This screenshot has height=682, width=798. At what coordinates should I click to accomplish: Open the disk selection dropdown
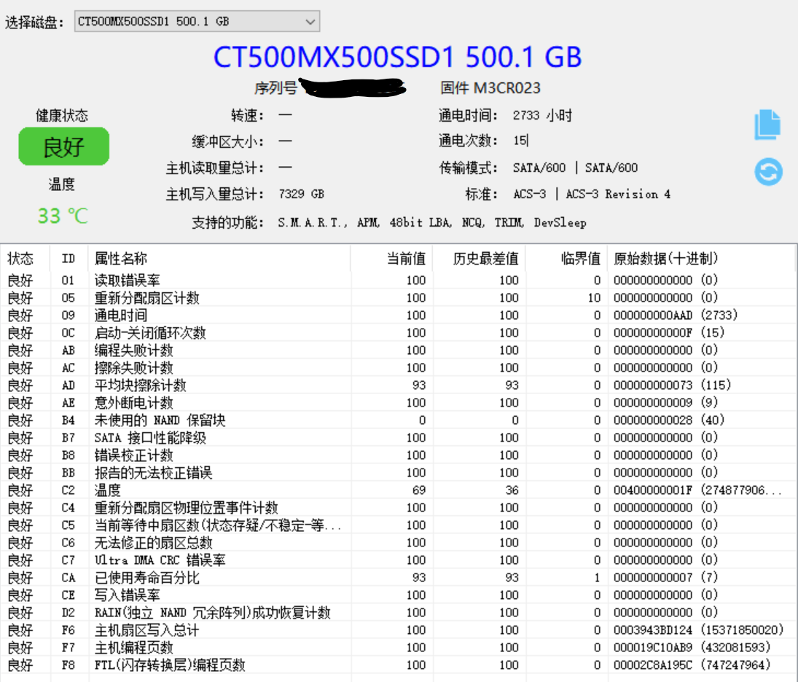(x=197, y=21)
